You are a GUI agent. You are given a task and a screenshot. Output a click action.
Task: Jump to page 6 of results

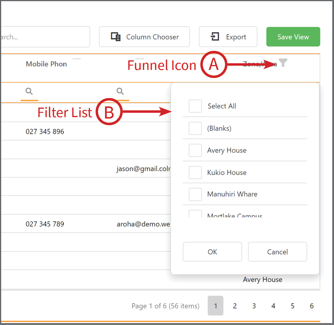click(x=312, y=306)
